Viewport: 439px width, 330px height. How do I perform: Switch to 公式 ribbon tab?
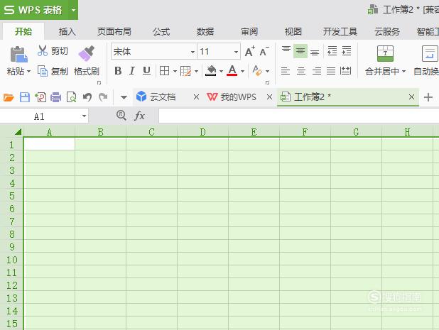pos(161,32)
